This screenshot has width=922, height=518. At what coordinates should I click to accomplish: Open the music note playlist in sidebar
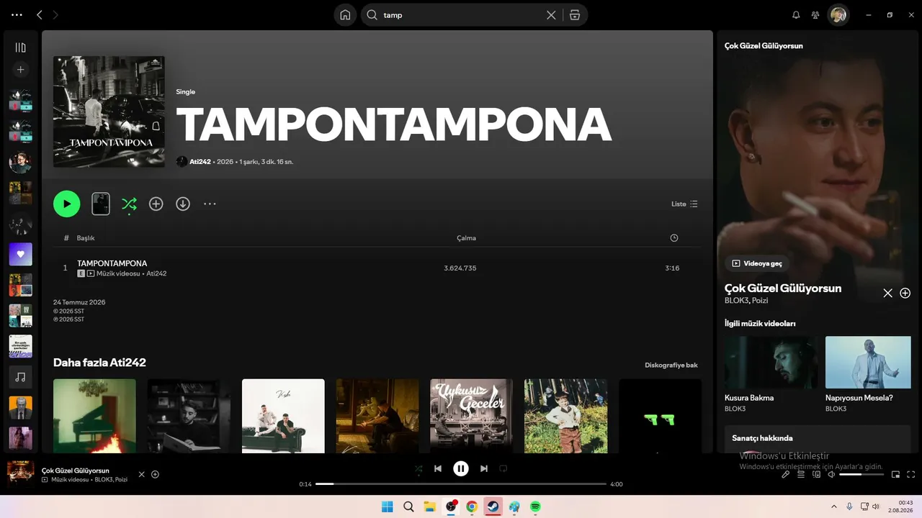(x=20, y=377)
